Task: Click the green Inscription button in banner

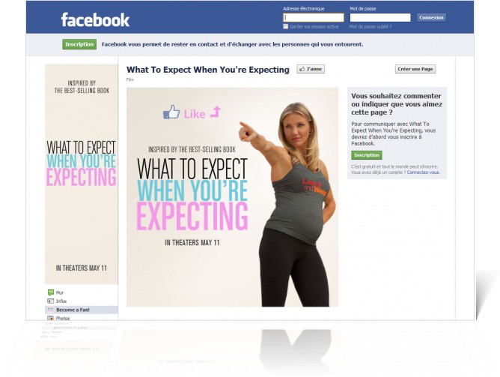Action: click(79, 44)
